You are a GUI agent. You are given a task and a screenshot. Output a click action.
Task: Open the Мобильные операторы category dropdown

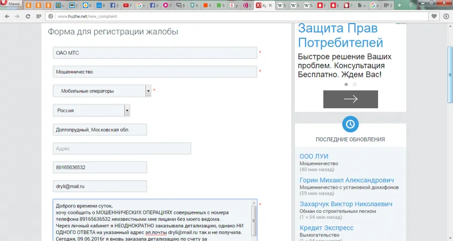(102, 91)
